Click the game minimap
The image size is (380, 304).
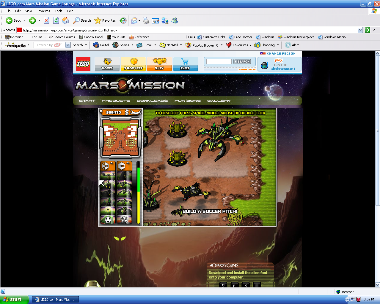pyautogui.click(x=120, y=138)
